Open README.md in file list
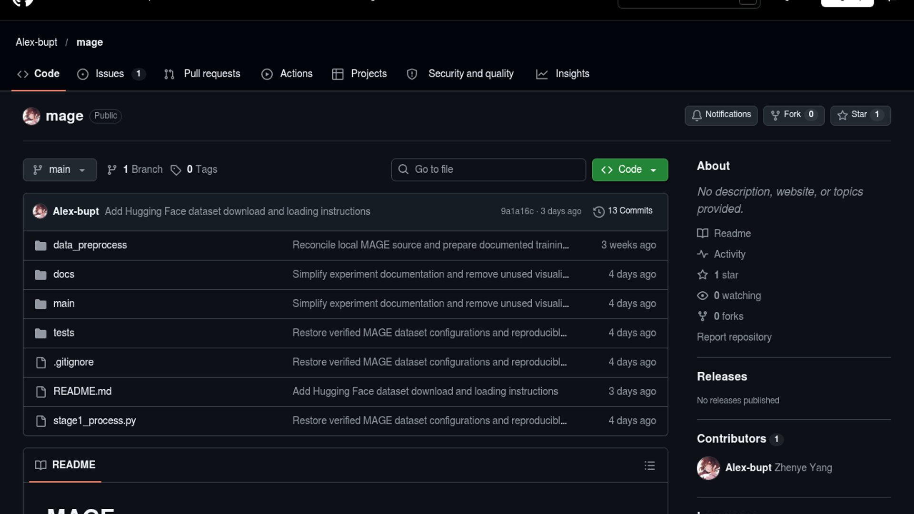Screen dimensions: 914x514 coord(82,391)
